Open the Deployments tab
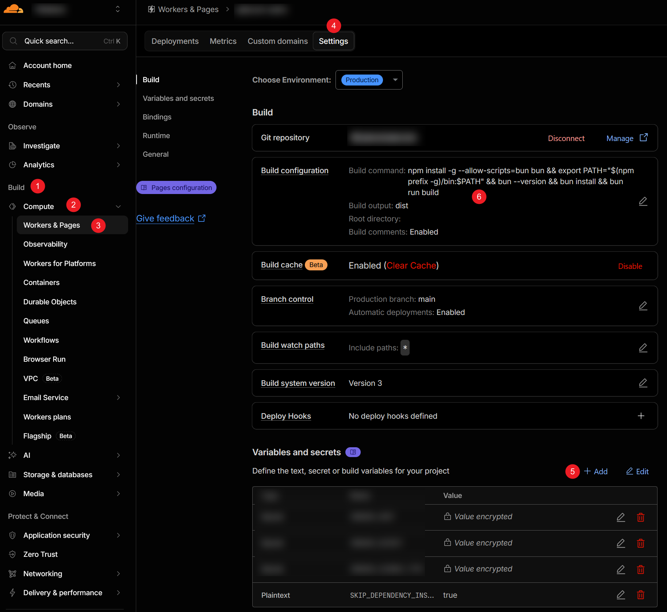 coord(175,41)
